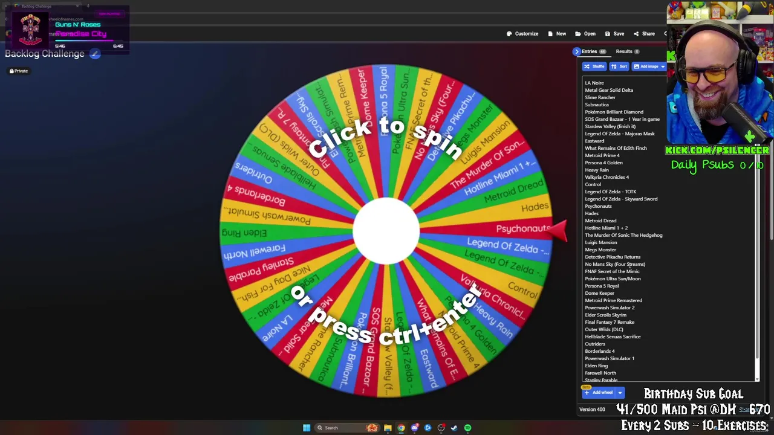The height and width of the screenshot is (435, 774).
Task: Open the Add wheel dropdown arrow
Action: [x=620, y=393]
